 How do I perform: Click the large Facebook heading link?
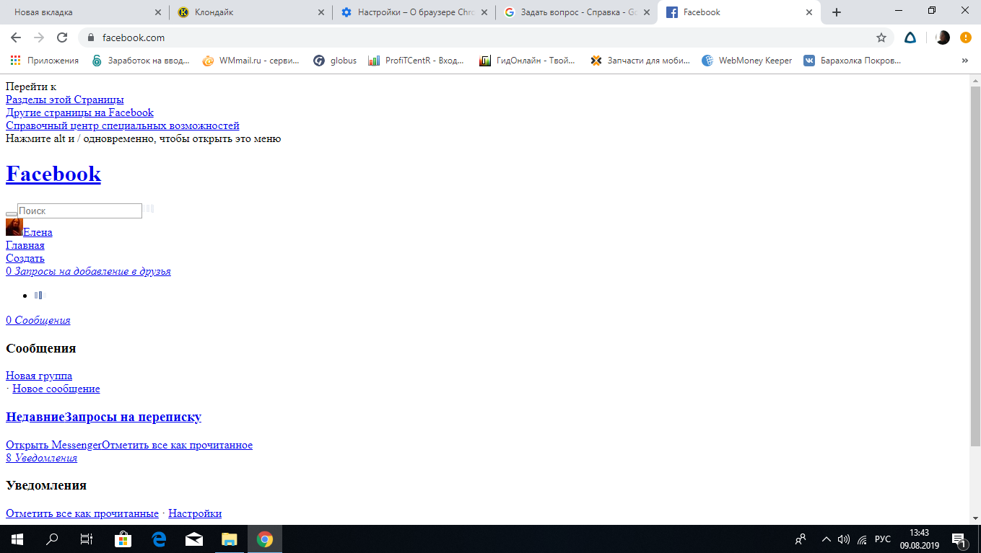53,174
